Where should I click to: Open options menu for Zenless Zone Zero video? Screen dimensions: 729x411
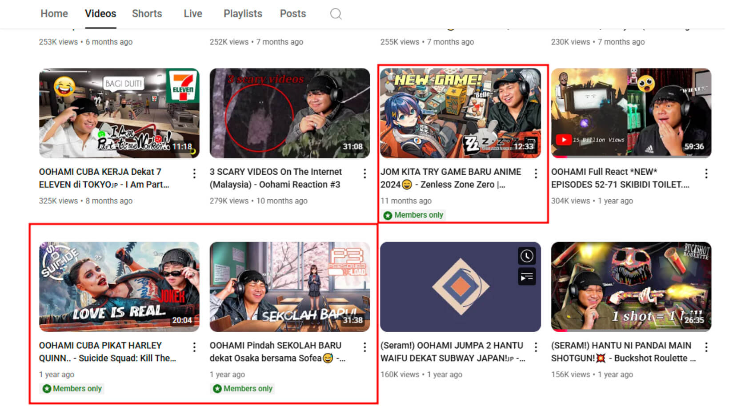pyautogui.click(x=536, y=173)
